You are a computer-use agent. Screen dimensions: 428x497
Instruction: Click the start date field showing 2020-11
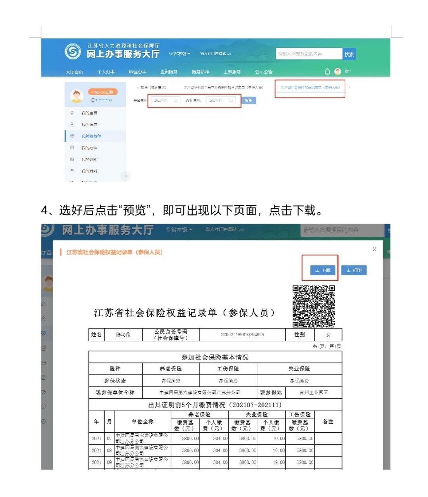165,101
